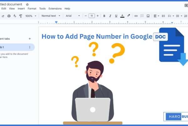Click the redo icon

(3, 16)
